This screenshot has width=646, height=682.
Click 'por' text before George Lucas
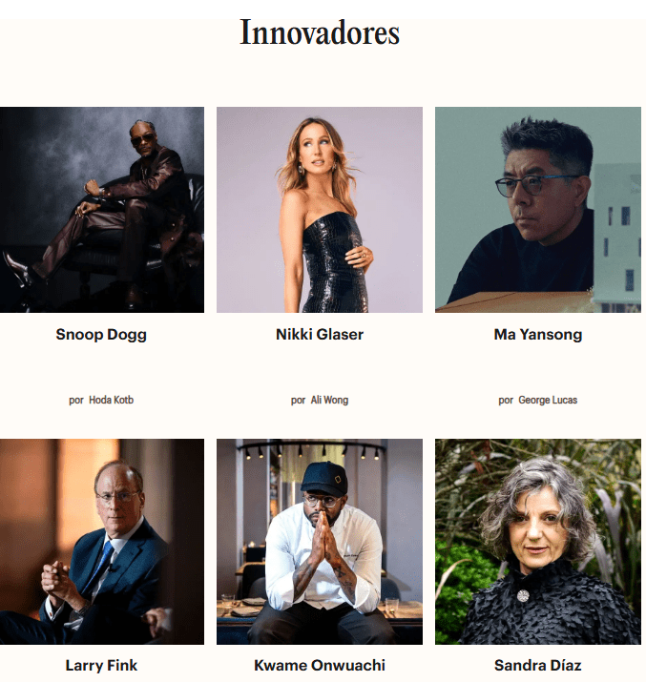point(506,401)
